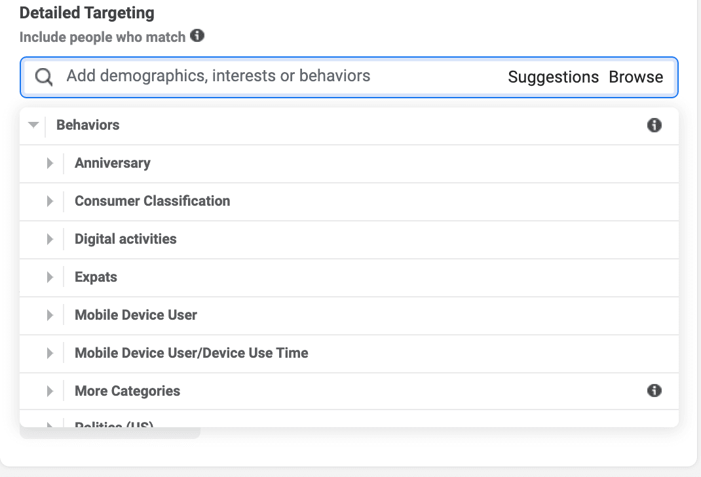Select the Expats row label
The image size is (701, 477).
click(96, 277)
